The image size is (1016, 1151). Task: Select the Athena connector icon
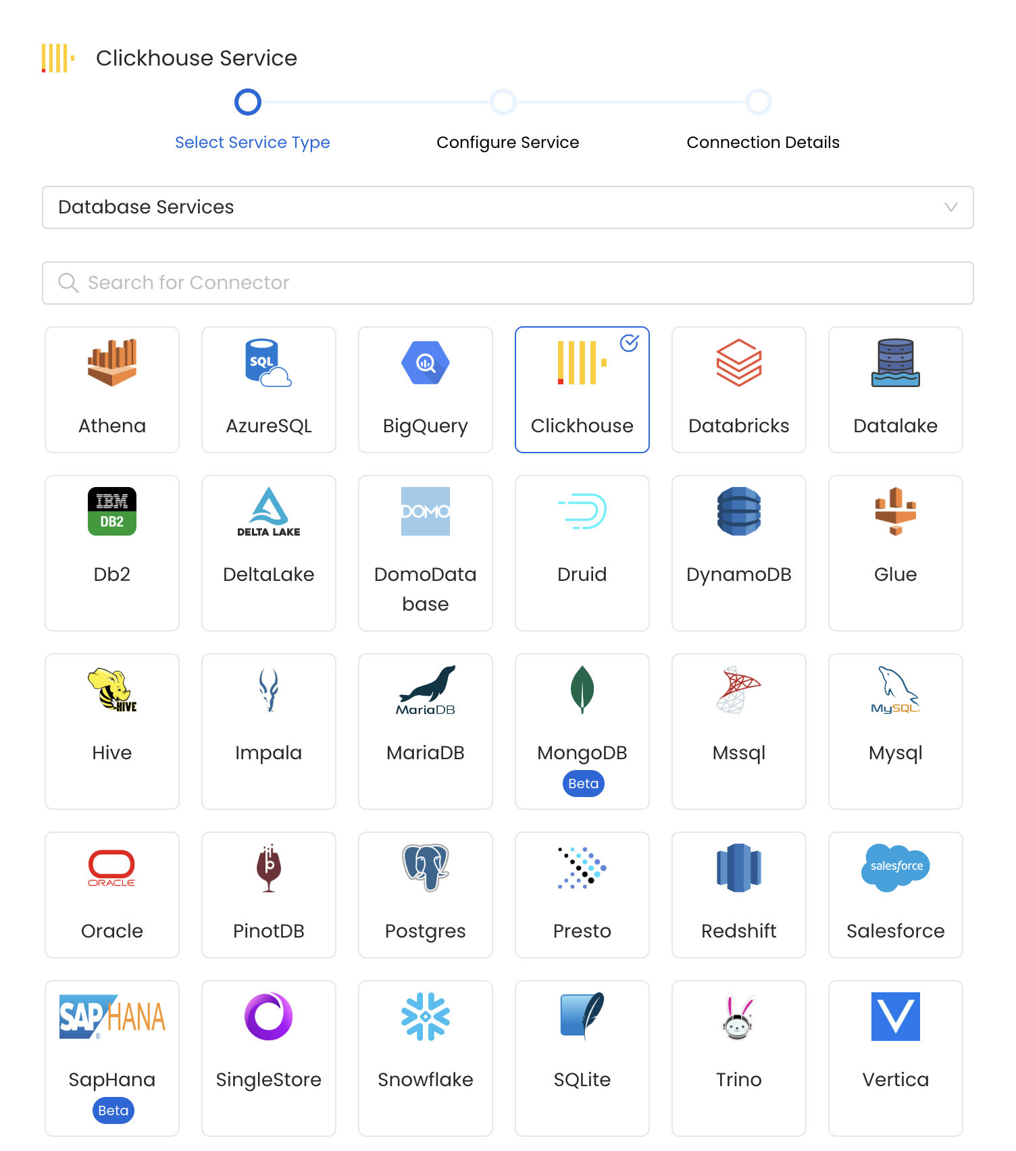click(x=112, y=363)
